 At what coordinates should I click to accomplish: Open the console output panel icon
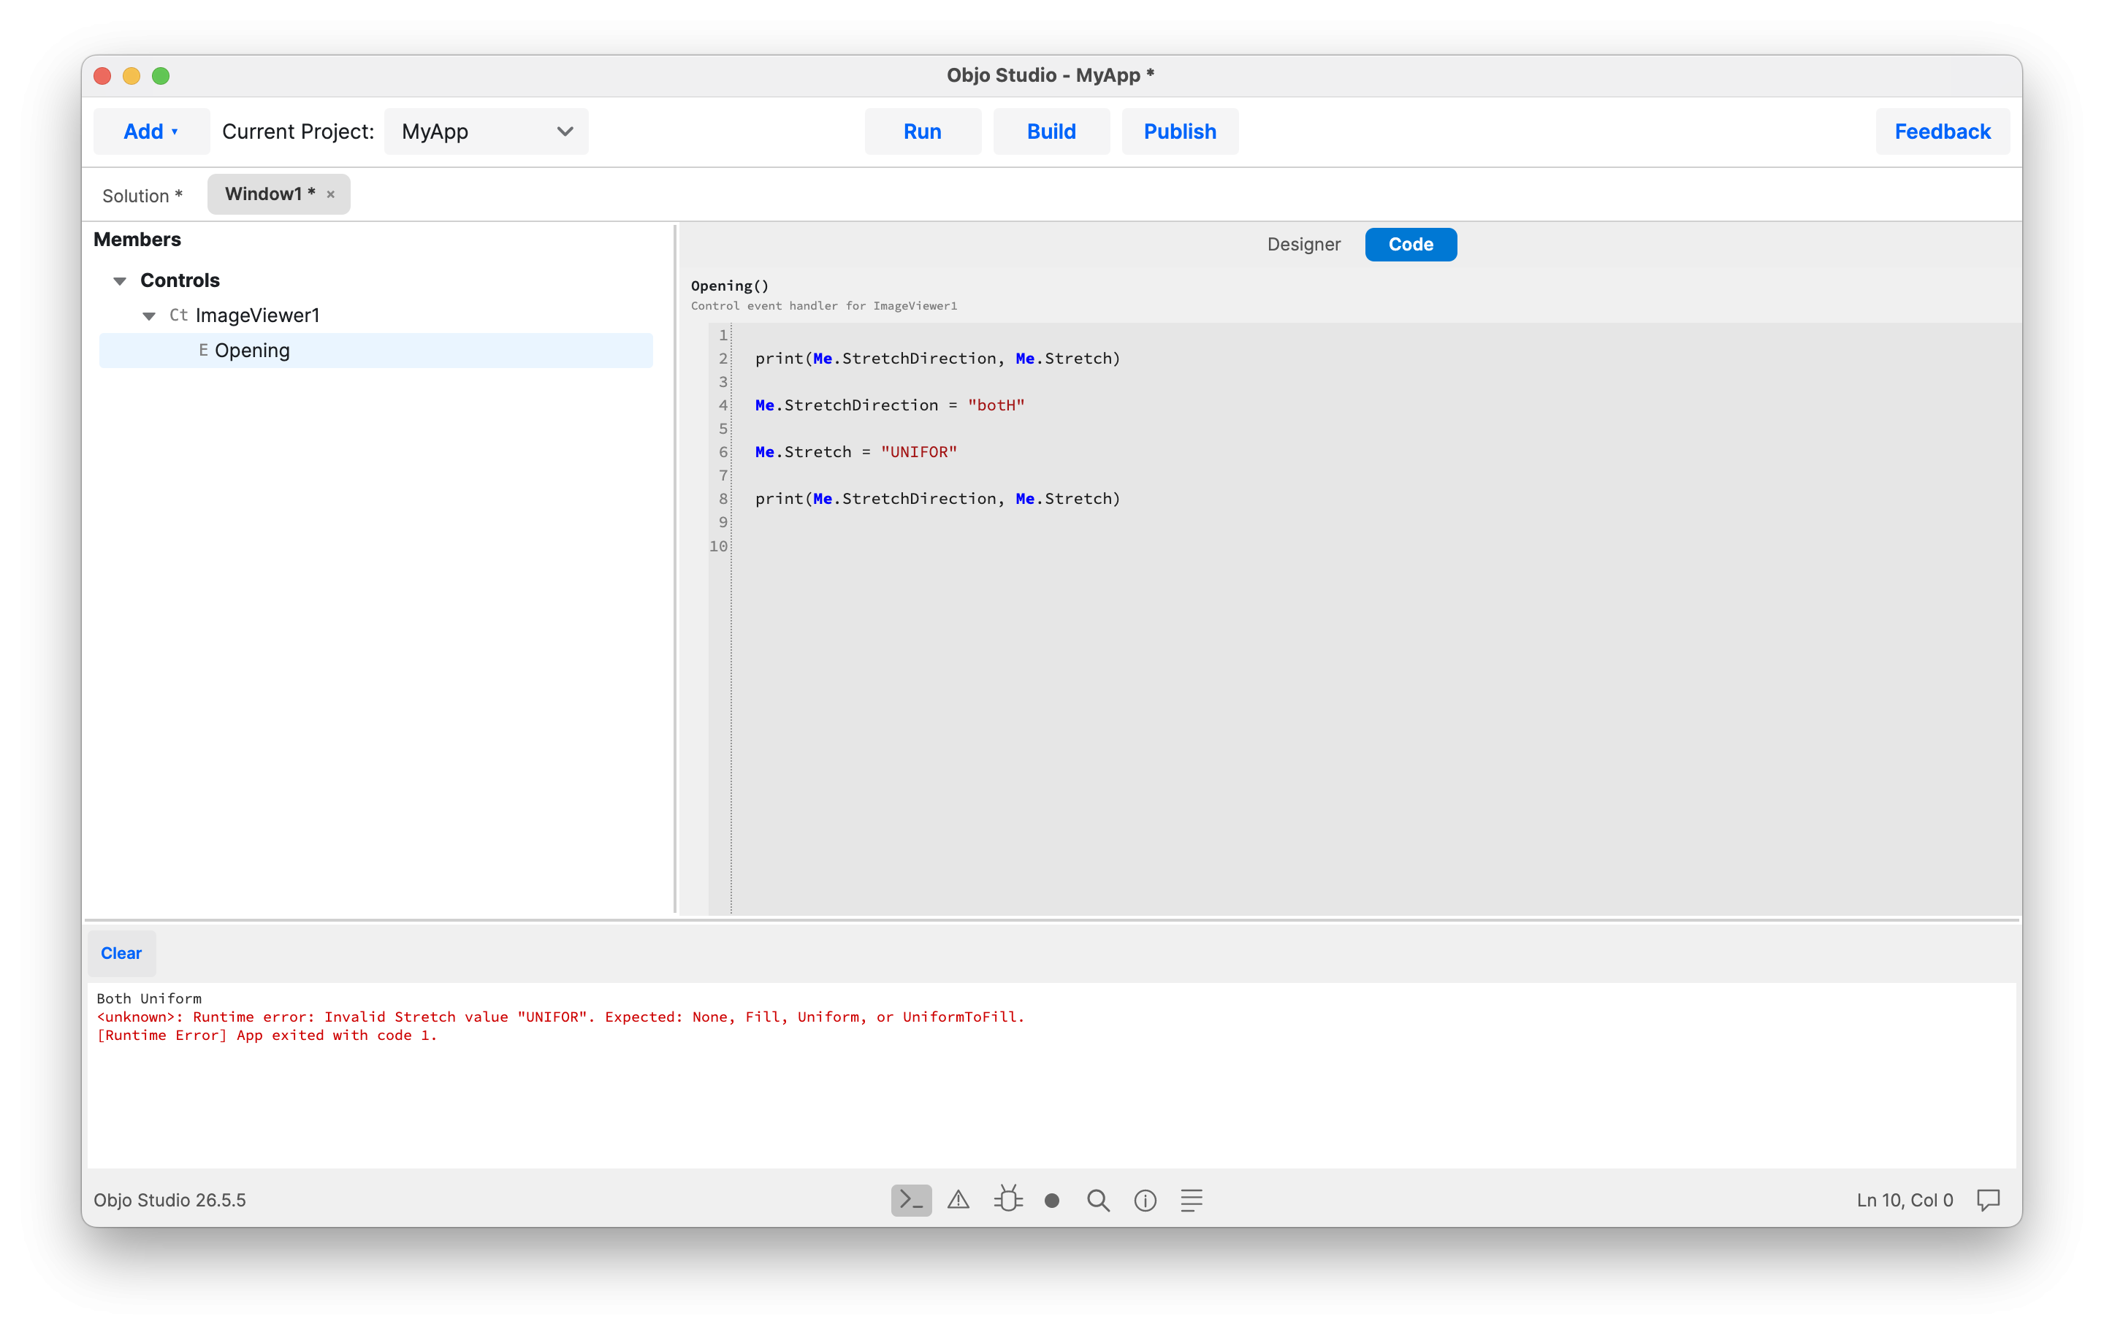coord(910,1200)
